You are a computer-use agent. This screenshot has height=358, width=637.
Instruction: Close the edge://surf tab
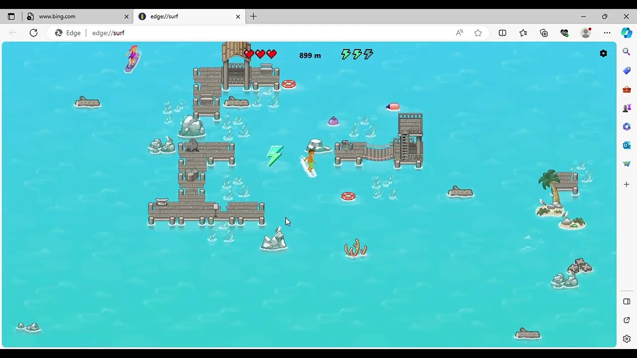(x=238, y=16)
